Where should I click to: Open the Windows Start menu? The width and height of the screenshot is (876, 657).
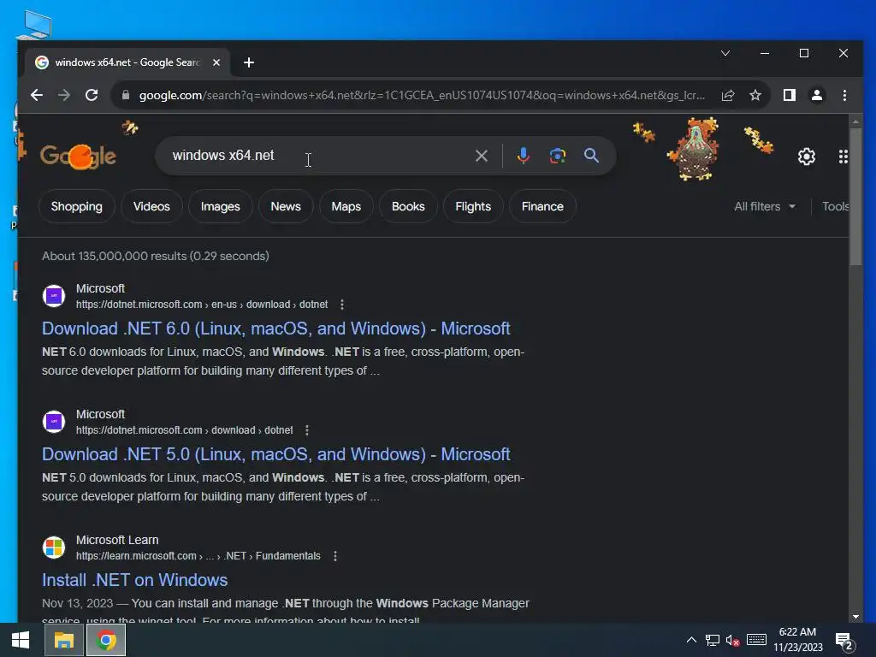pyautogui.click(x=21, y=640)
